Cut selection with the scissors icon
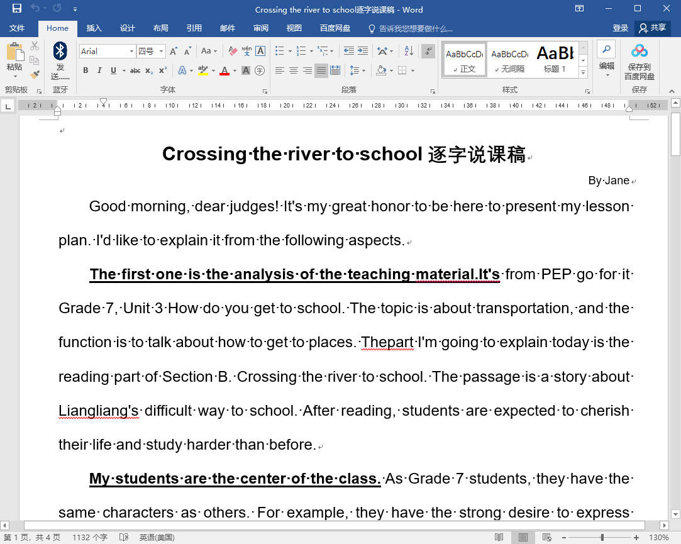The width and height of the screenshot is (681, 544). click(35, 46)
